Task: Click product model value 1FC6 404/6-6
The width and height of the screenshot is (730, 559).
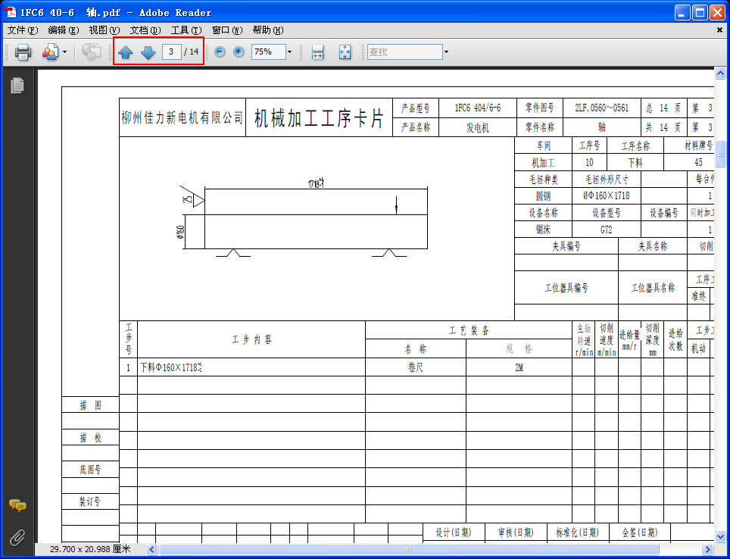Action: (478, 108)
